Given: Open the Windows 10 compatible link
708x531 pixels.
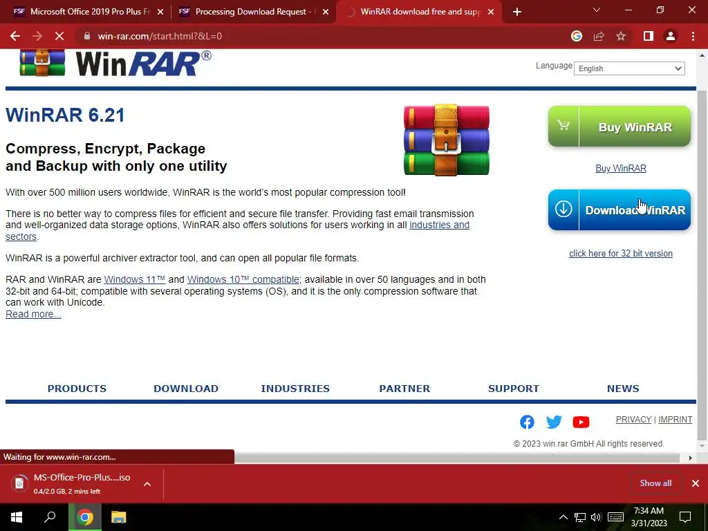Looking at the screenshot, I should [x=243, y=279].
